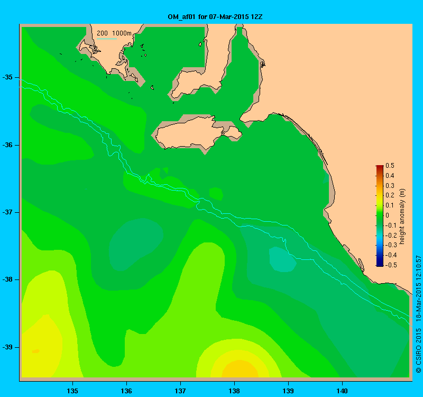Click the 0.3 color scale value
The width and height of the screenshot is (423, 397).
[x=390, y=186]
